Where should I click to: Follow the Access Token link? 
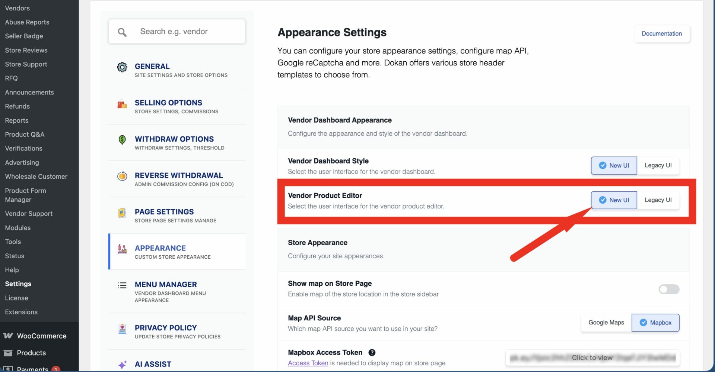point(308,363)
